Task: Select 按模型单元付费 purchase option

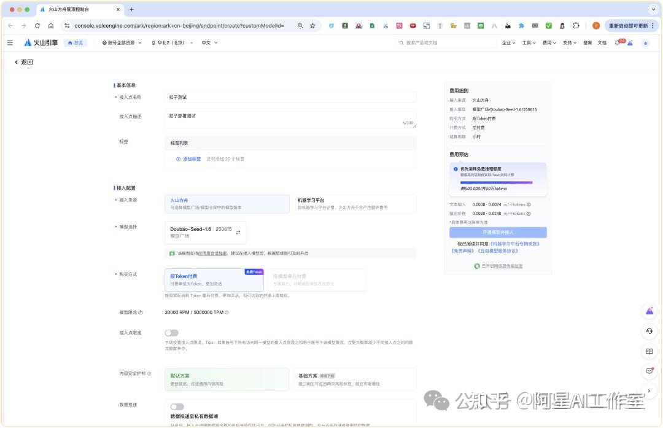Action: coord(317,280)
